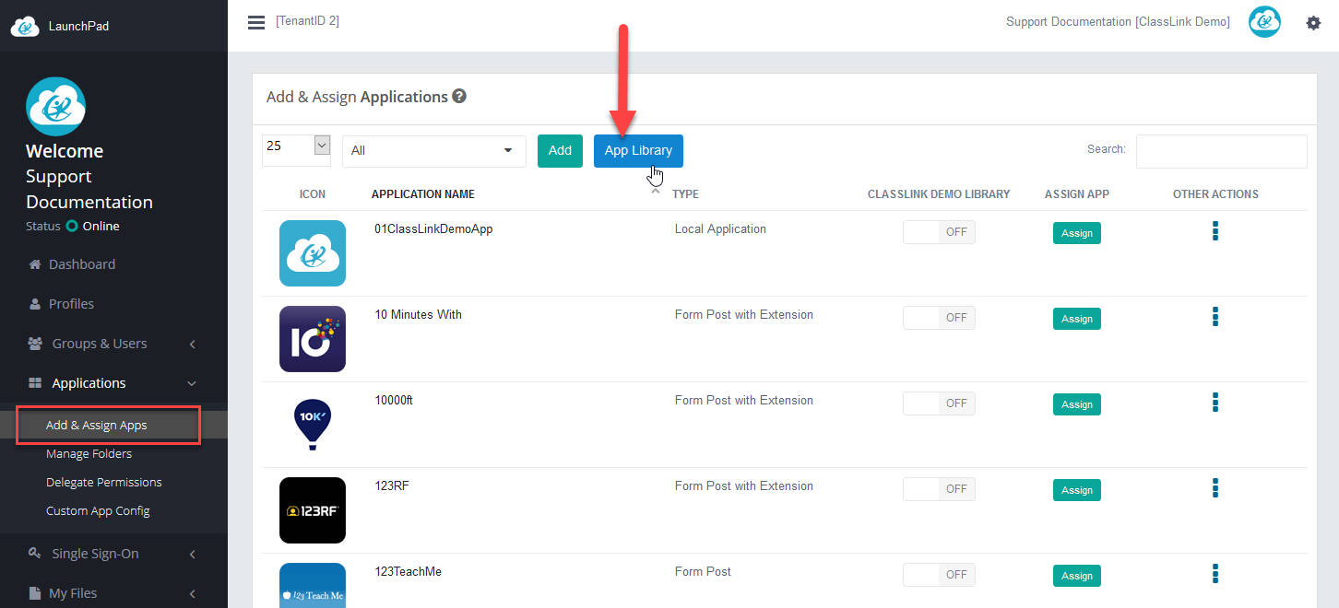Select the Dashboard icon in the sidebar
The image size is (1339, 608).
tap(34, 263)
